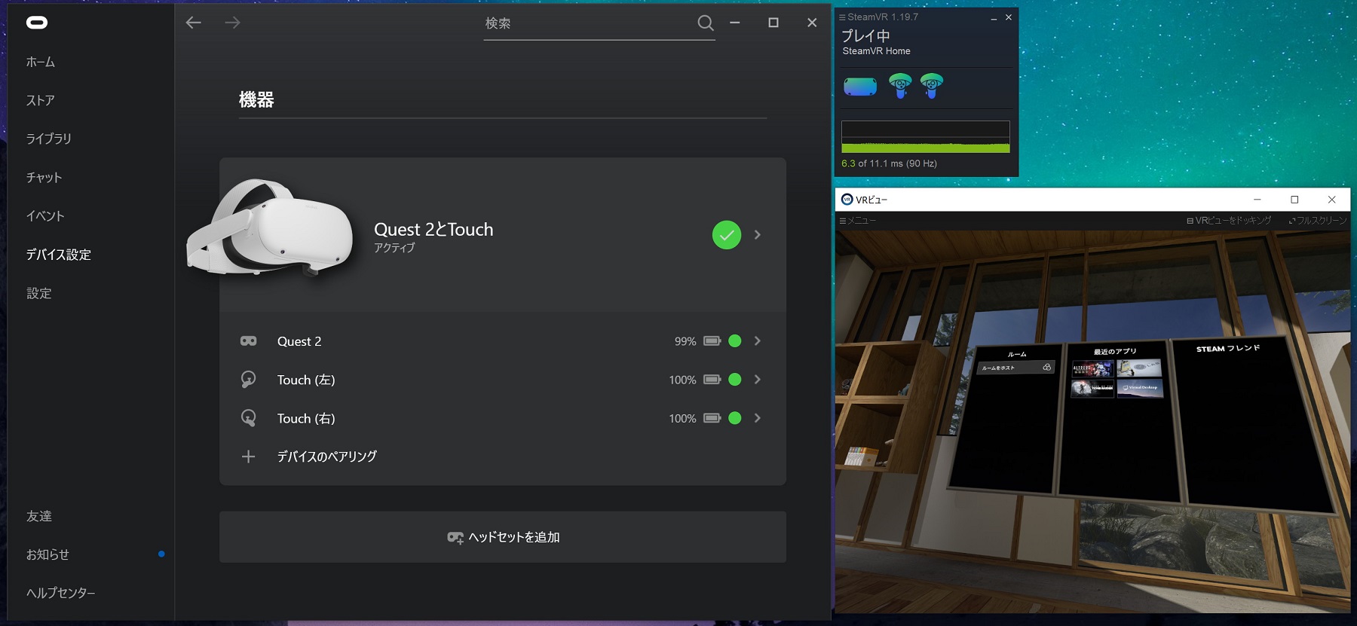Screen dimensions: 1357x626
Task: Go forward with the right arrow
Action: coord(232,23)
